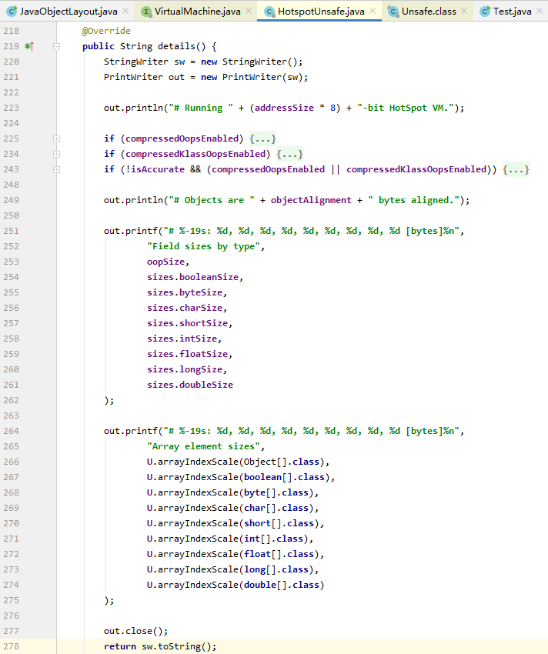548x654 pixels.
Task: Click U.arrayIndexScale(long[].class)
Action: click(x=230, y=569)
